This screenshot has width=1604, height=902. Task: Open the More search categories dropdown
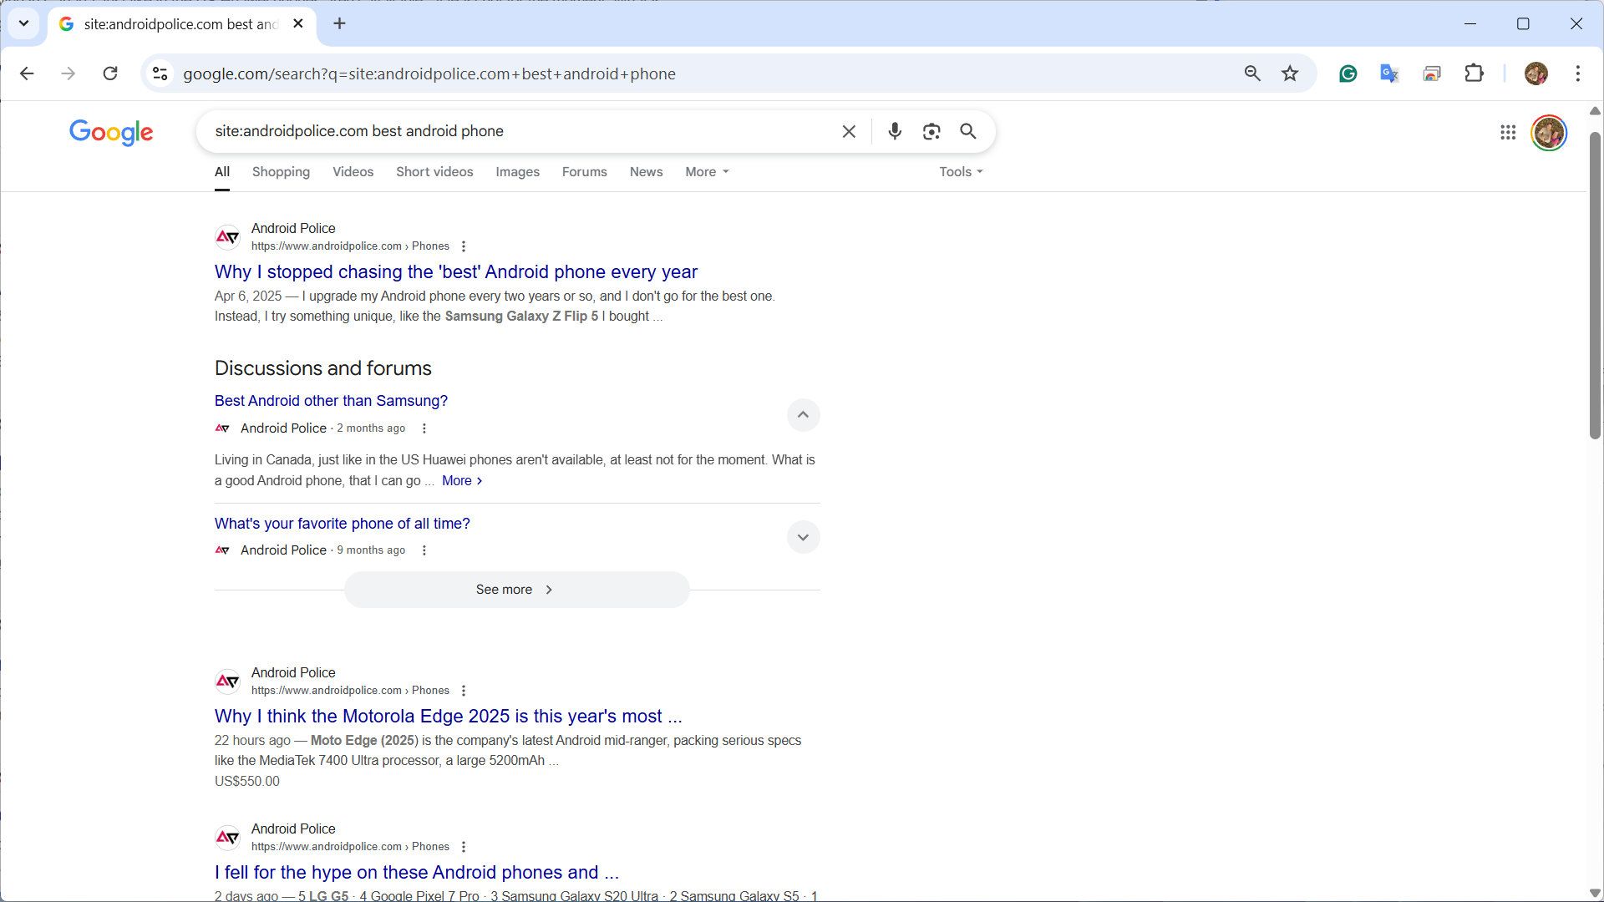pos(706,171)
